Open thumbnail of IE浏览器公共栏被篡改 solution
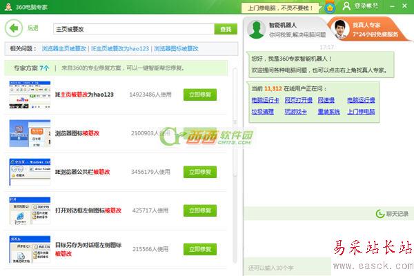414x276 pixels. 30,172
